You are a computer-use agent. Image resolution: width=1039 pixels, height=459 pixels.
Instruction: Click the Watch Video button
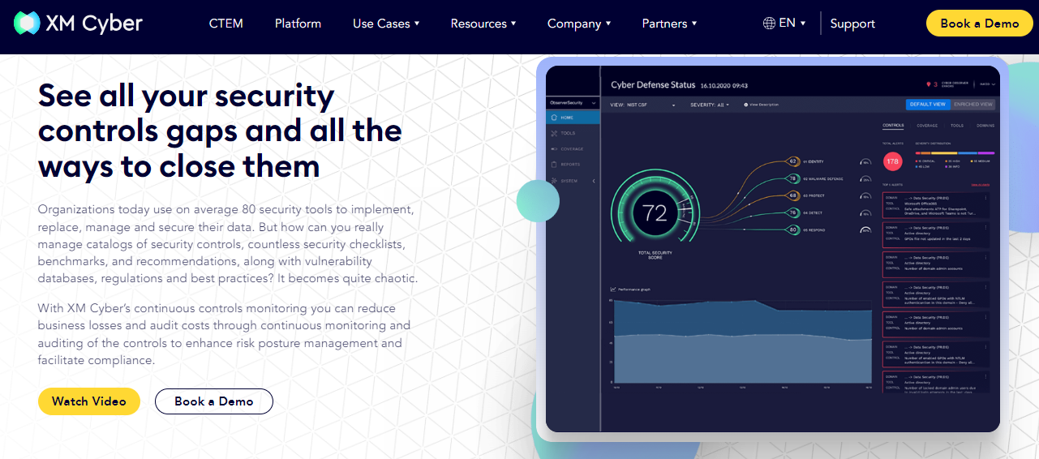coord(89,401)
